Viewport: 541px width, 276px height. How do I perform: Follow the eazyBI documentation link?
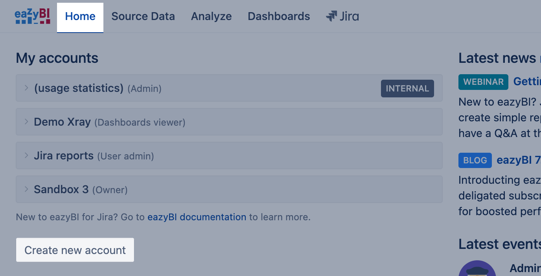(197, 217)
